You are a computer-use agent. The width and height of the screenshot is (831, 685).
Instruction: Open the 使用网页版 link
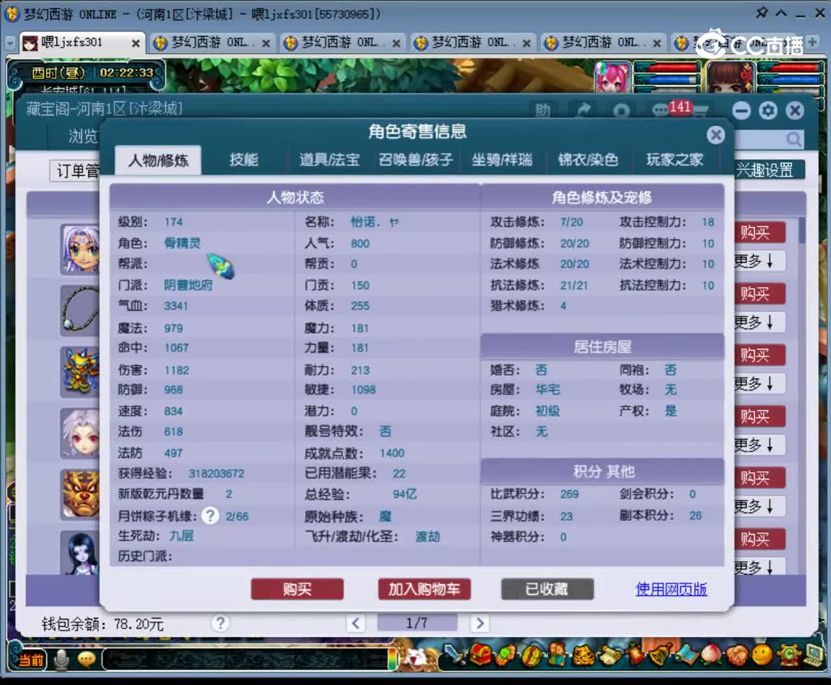pos(671,589)
